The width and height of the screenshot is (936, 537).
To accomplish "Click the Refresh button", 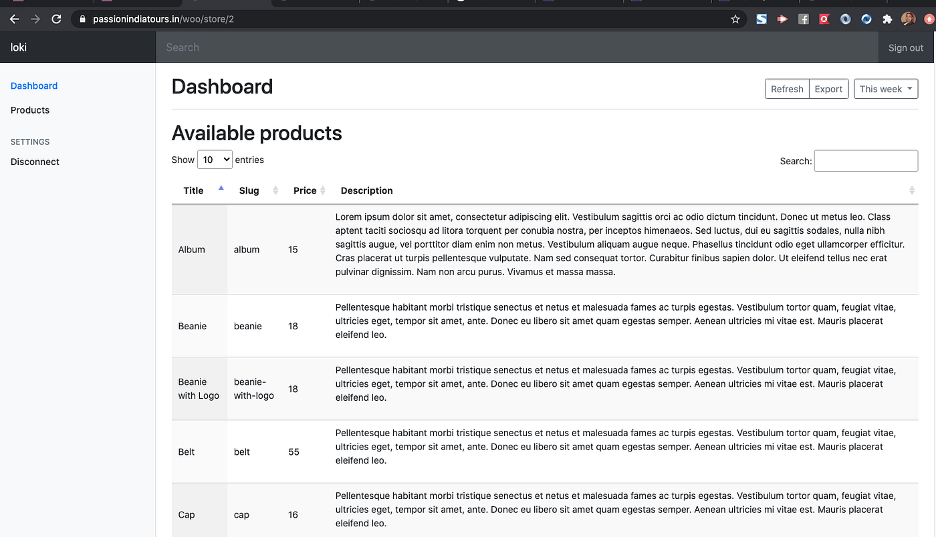I will coord(787,89).
